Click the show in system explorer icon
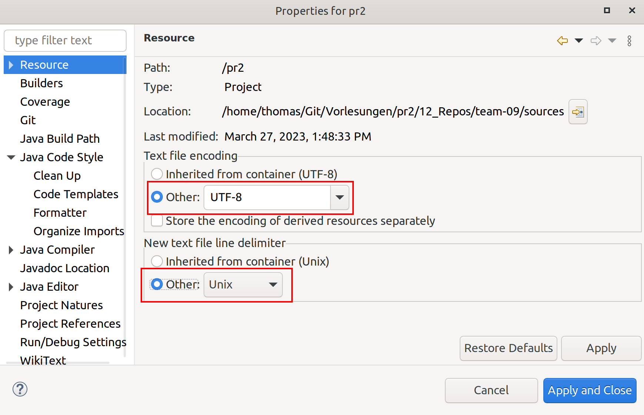The width and height of the screenshot is (644, 415). (578, 112)
